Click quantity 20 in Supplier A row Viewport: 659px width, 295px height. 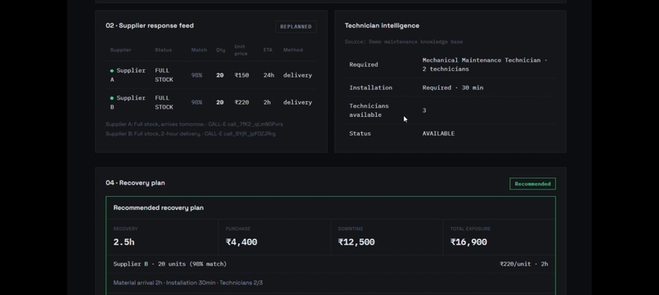tap(220, 75)
